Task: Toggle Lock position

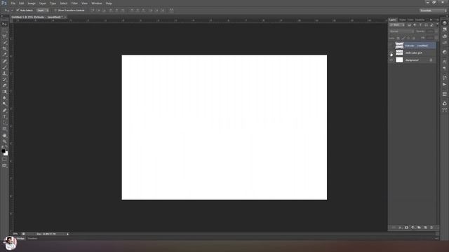Action: [408, 38]
